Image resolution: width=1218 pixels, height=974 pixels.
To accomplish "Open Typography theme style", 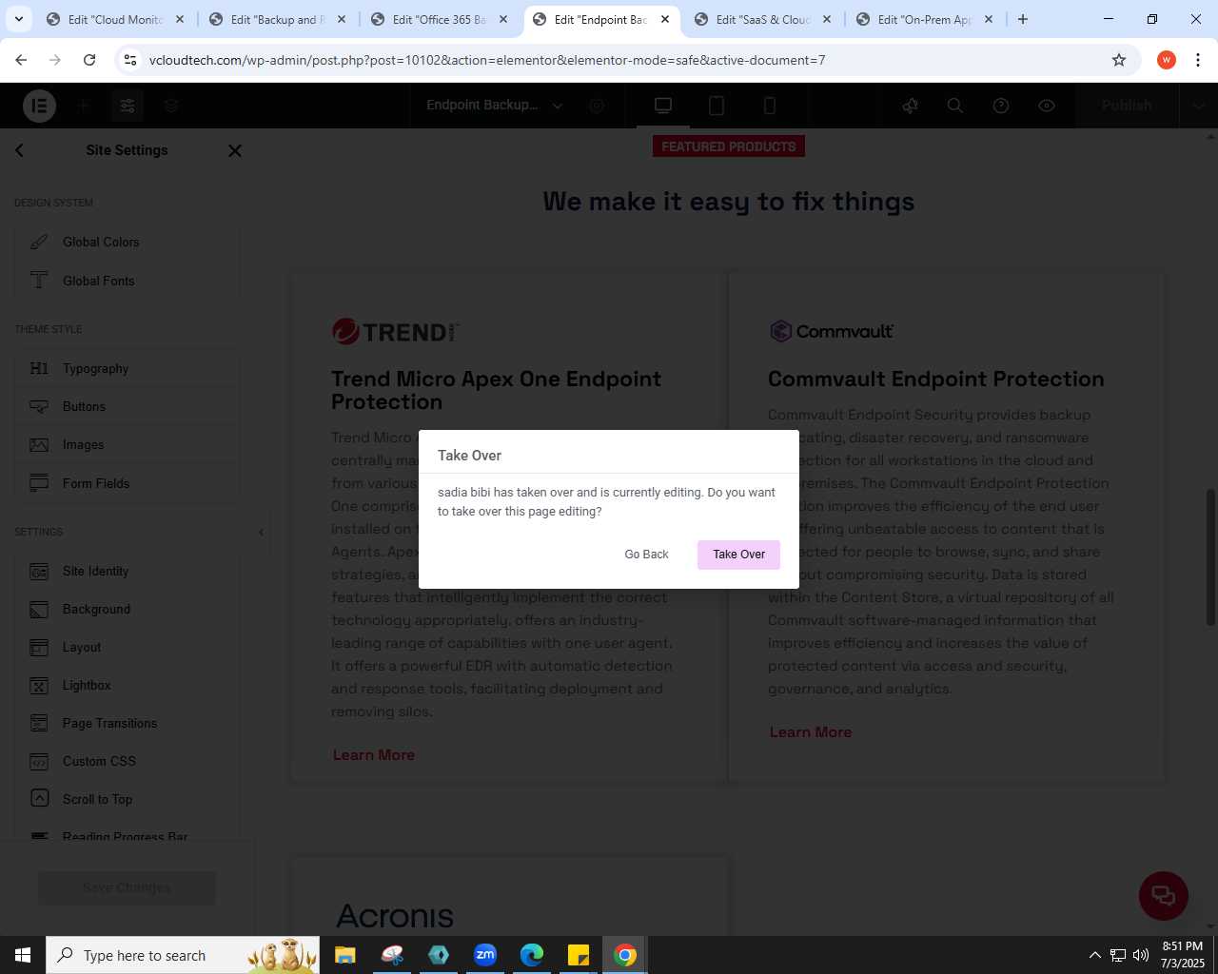I will pyautogui.click(x=127, y=368).
